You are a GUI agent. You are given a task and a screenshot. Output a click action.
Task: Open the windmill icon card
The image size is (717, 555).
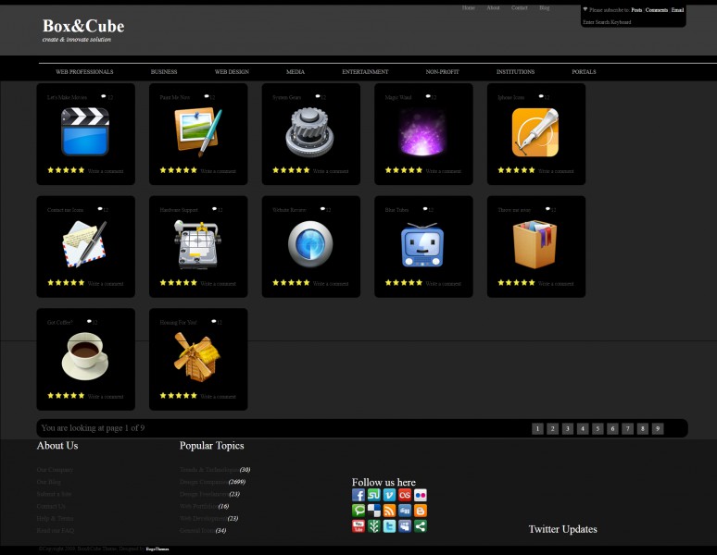196,356
